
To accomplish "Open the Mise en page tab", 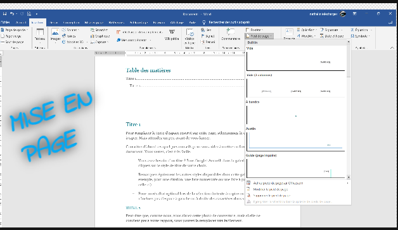I will pos(94,22).
